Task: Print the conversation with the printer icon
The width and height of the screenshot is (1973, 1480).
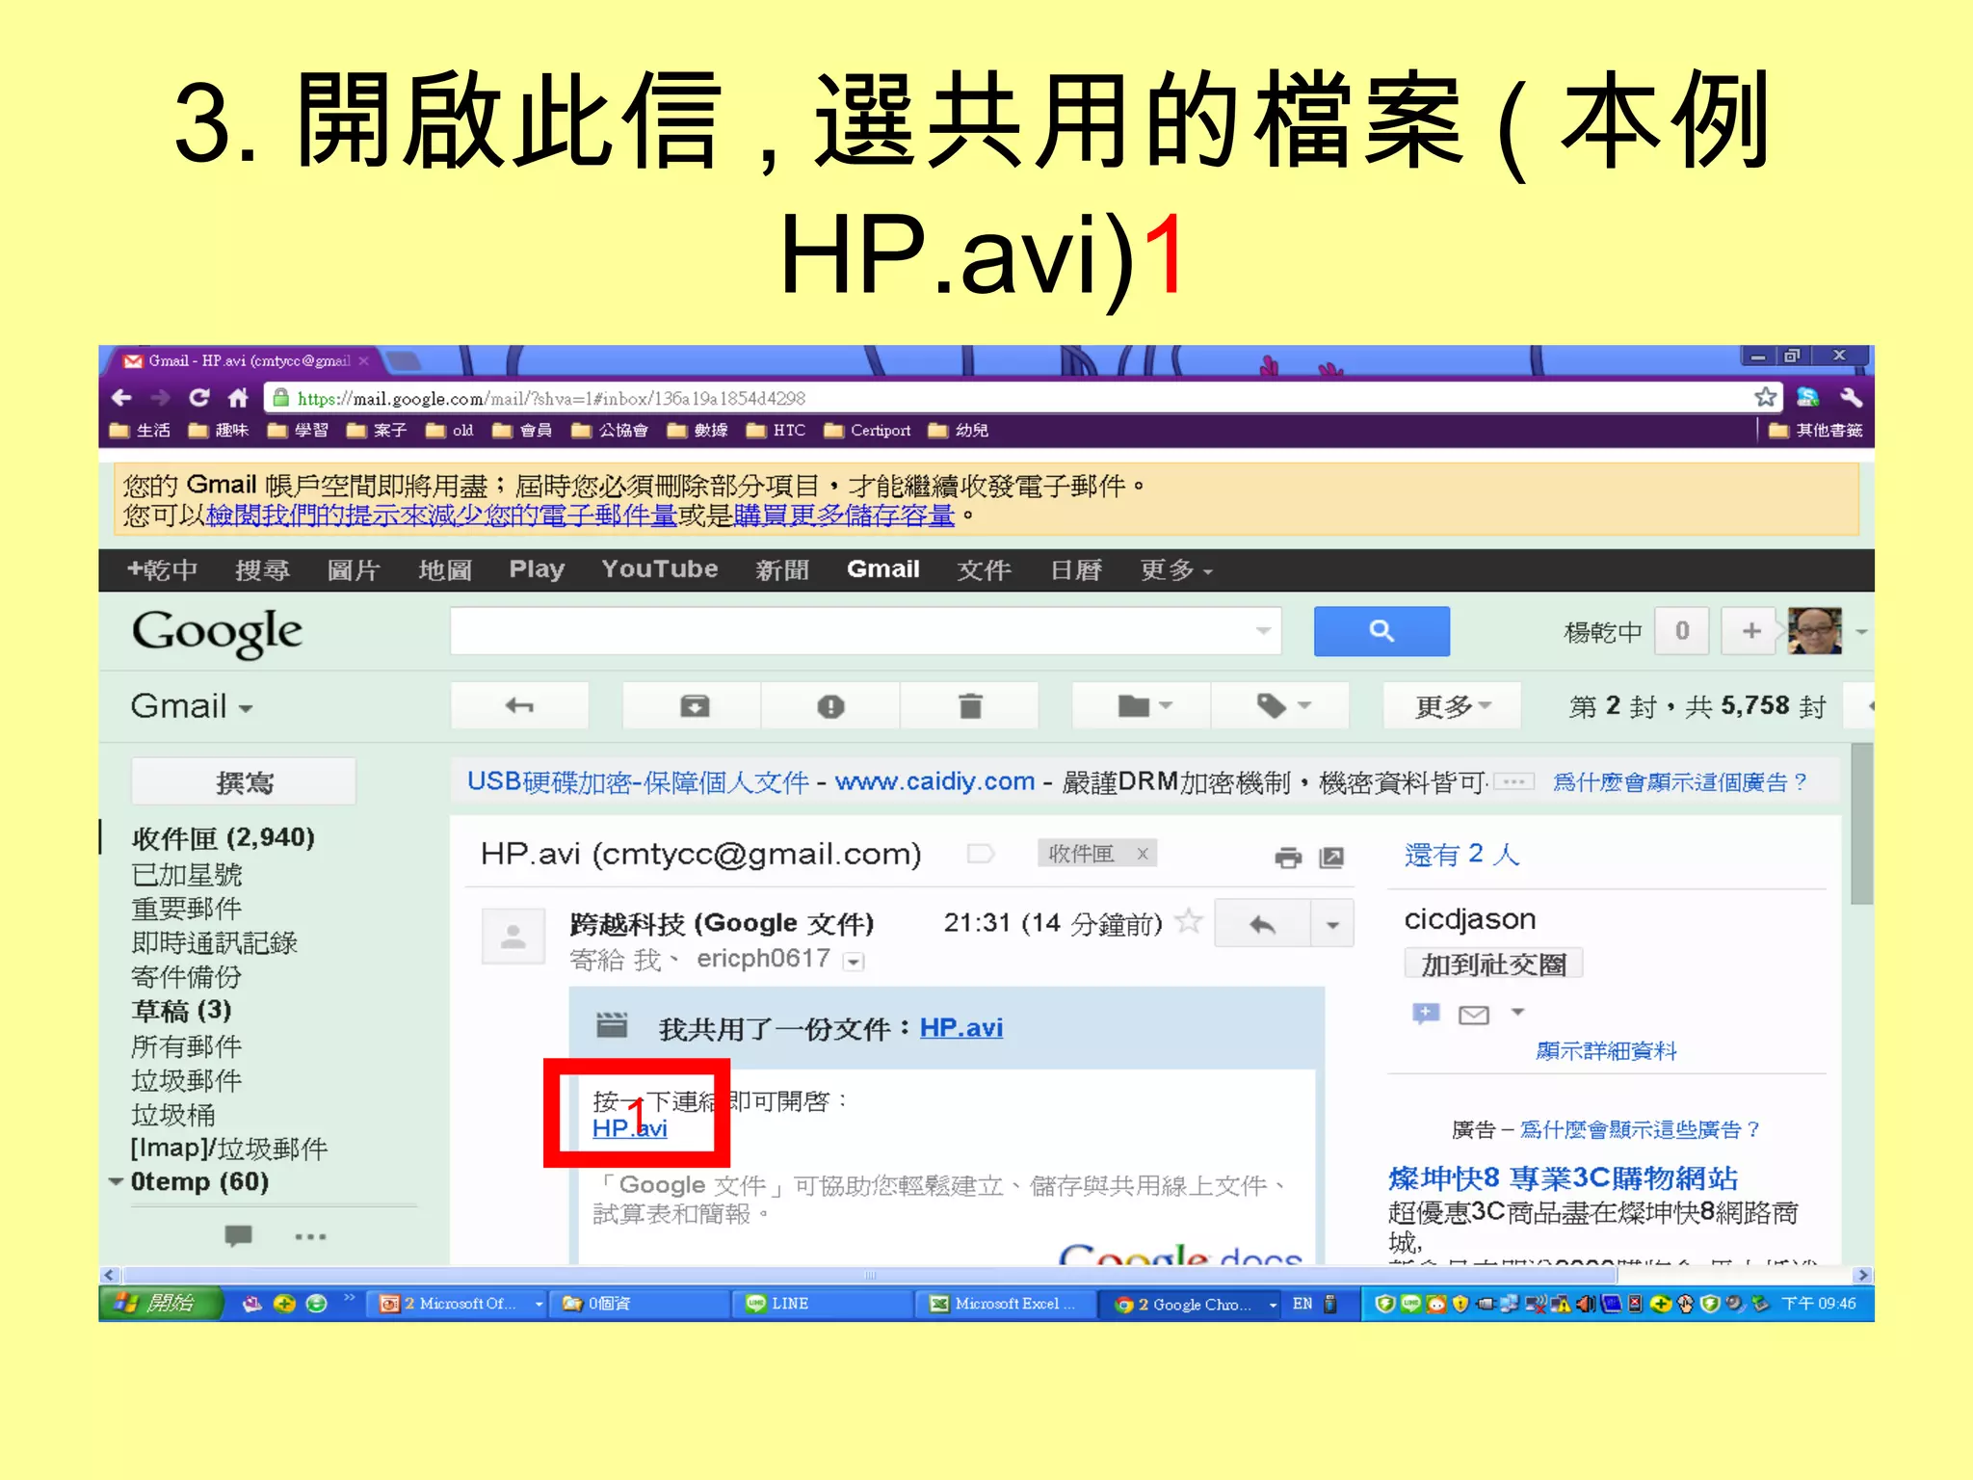Action: pyautogui.click(x=1287, y=857)
